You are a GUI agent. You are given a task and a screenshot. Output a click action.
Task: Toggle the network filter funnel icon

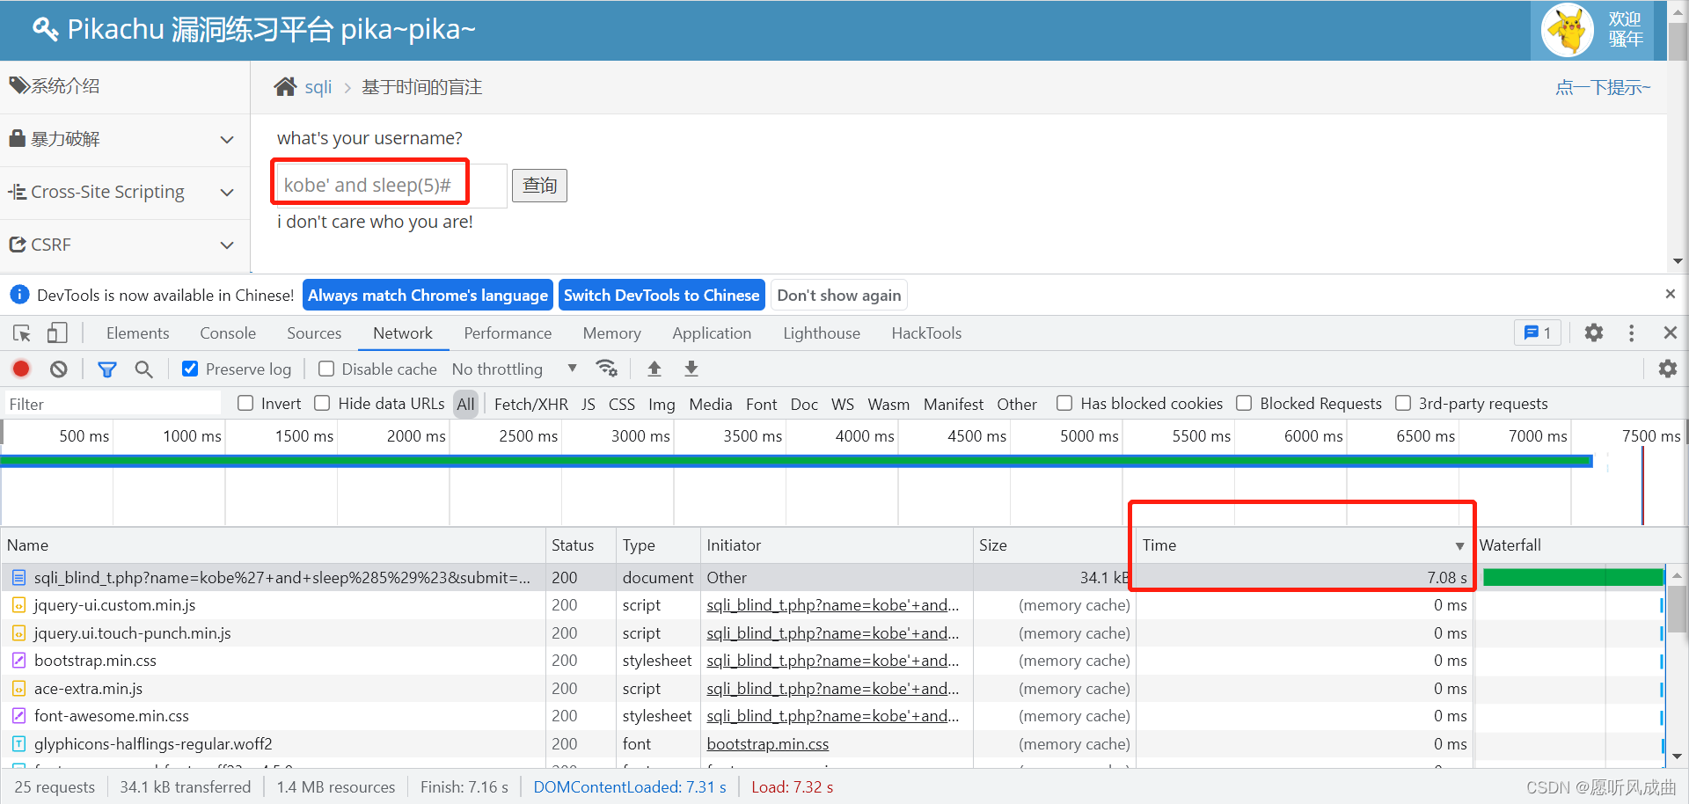(107, 369)
